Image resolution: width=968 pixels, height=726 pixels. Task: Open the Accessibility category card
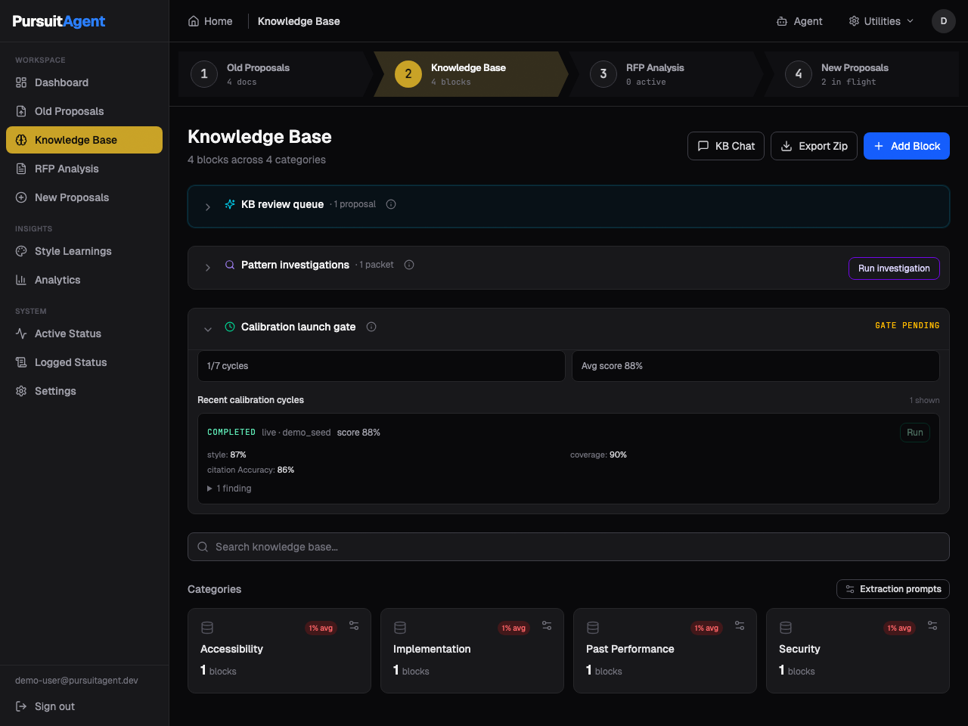(x=279, y=650)
